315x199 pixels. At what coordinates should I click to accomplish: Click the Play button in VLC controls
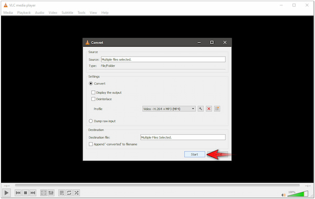[x=6, y=193]
